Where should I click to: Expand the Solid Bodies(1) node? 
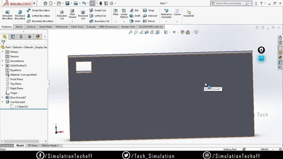[x=3, y=66]
